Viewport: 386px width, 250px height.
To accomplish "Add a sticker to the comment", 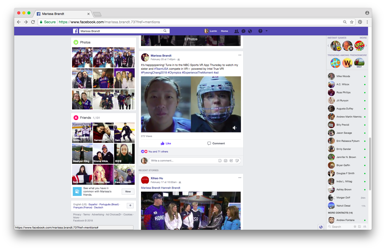I will pos(237,161).
